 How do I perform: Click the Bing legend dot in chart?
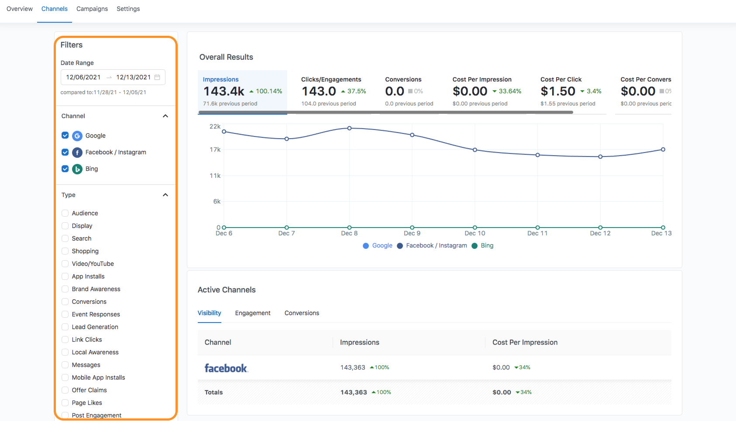[475, 246]
